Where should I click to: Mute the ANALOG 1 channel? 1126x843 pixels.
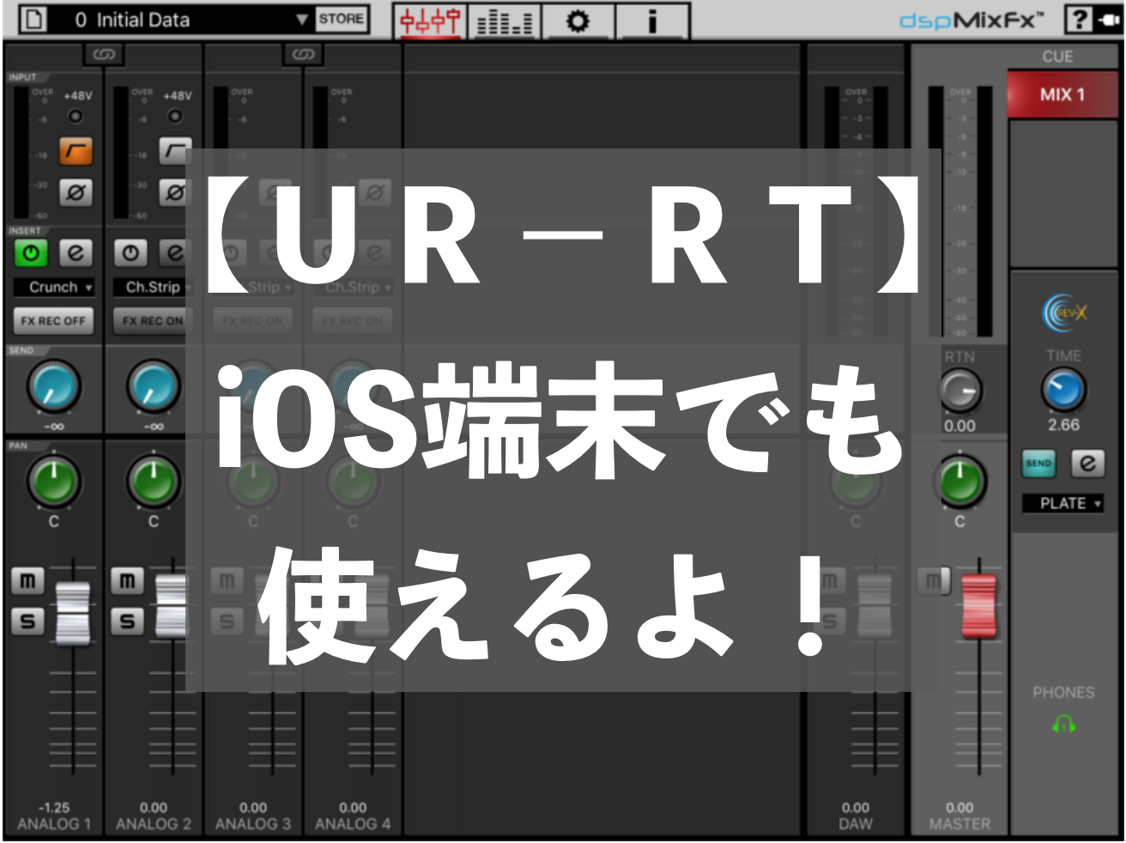point(27,581)
